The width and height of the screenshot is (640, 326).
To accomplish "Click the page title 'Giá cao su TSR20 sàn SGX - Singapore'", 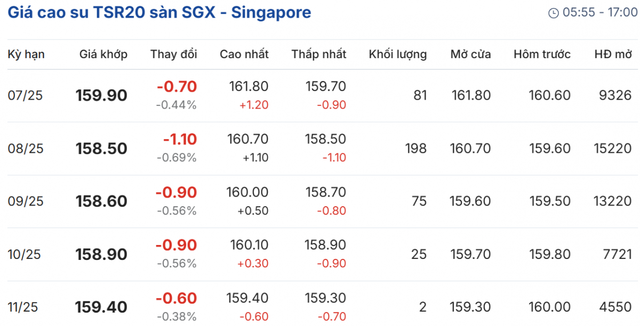I will coord(159,12).
